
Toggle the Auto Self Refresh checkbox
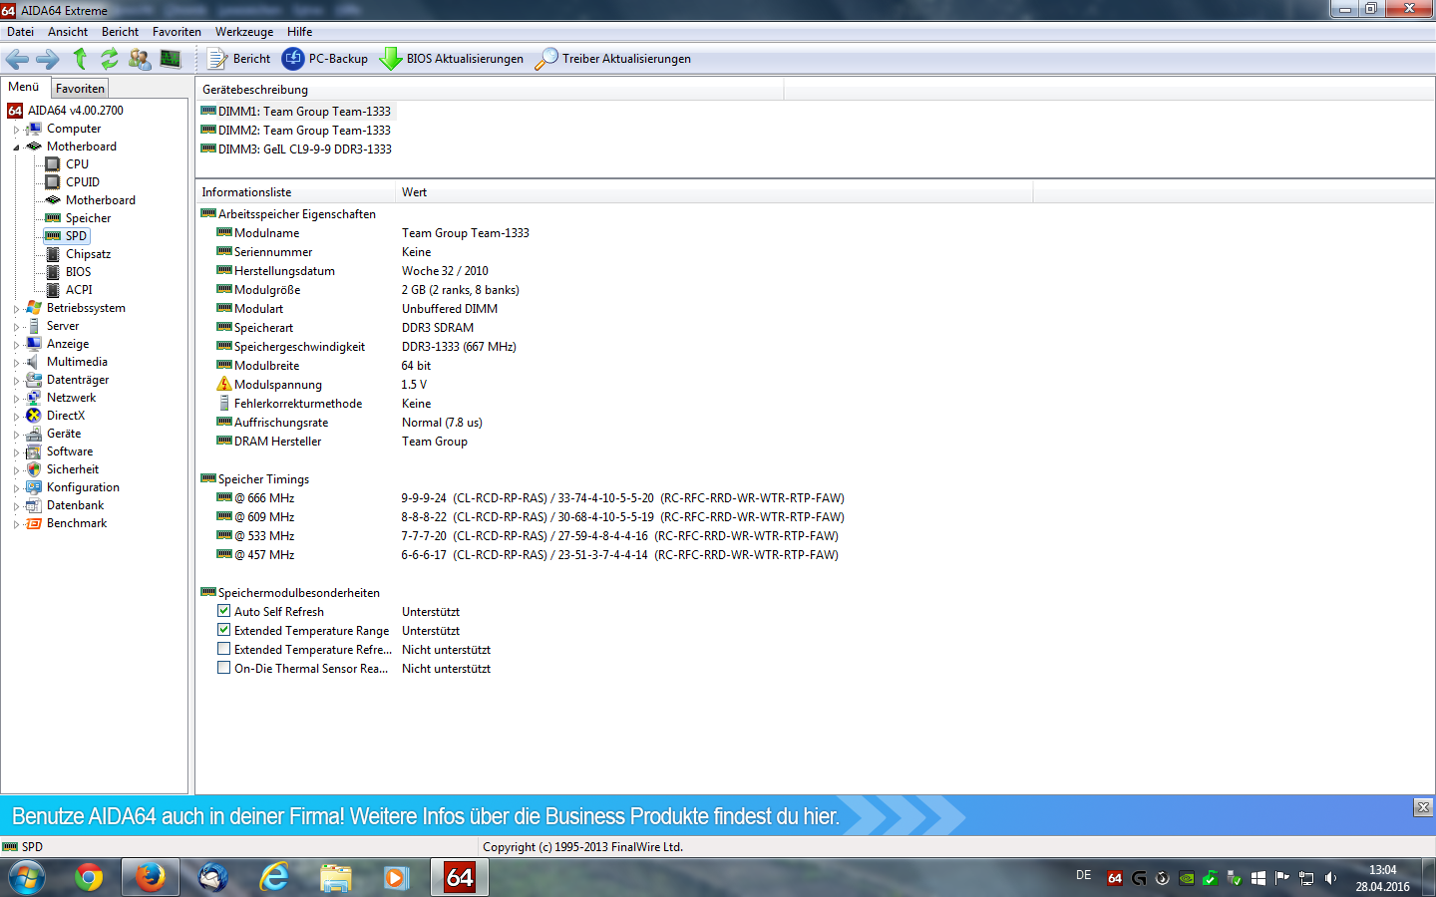[224, 611]
